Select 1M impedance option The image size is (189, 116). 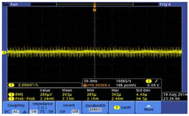(34, 112)
